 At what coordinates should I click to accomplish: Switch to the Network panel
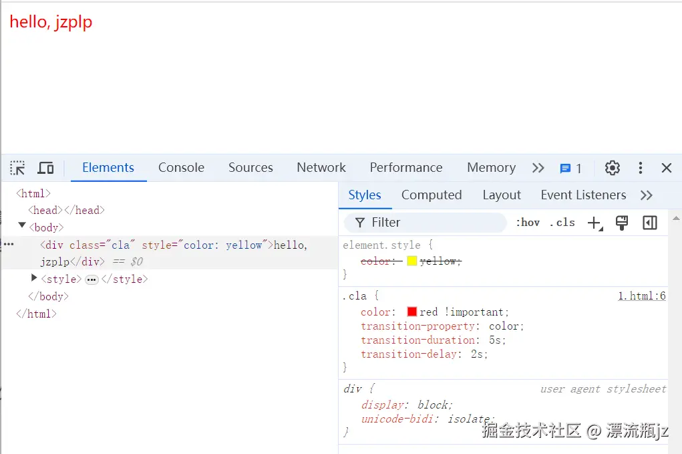coord(321,168)
